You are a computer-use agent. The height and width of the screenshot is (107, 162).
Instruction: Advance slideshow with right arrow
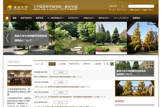click(154, 38)
